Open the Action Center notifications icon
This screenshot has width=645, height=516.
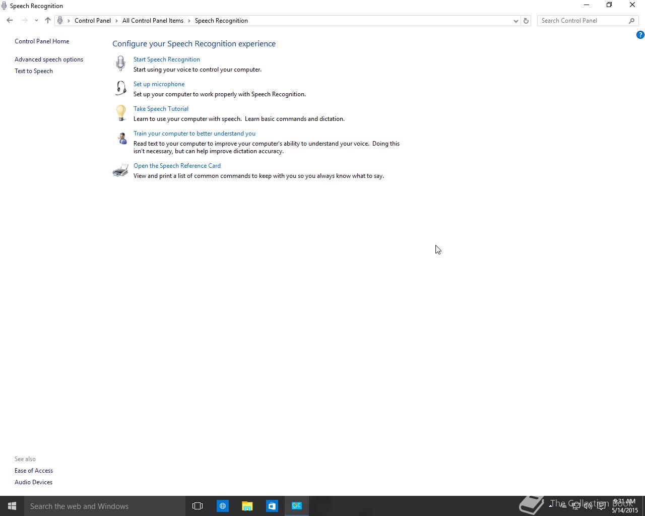[601, 506]
